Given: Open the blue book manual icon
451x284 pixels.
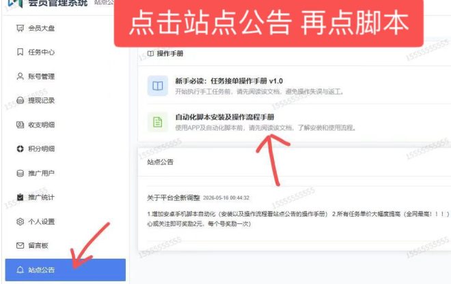Looking at the screenshot, I should 158,86.
